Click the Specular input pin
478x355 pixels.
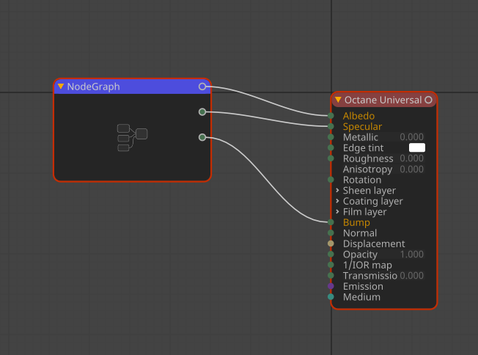tap(331, 126)
